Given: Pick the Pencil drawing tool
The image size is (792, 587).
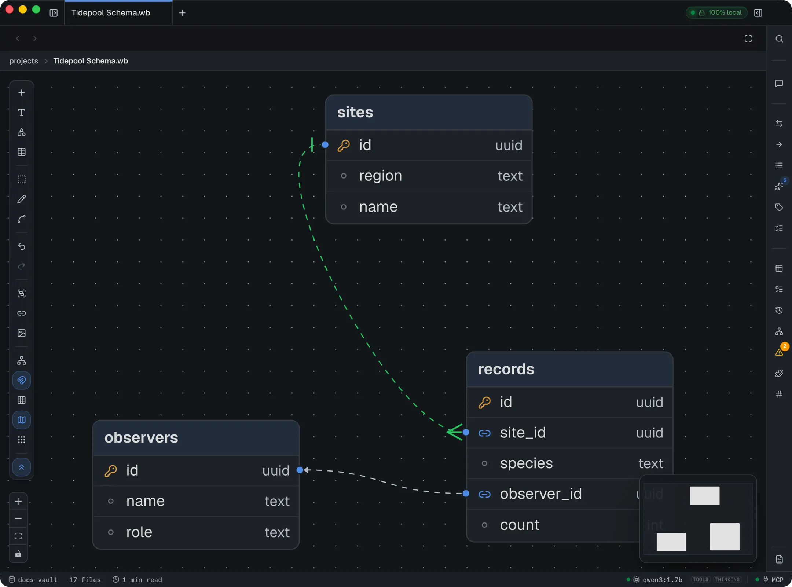Looking at the screenshot, I should (x=22, y=199).
